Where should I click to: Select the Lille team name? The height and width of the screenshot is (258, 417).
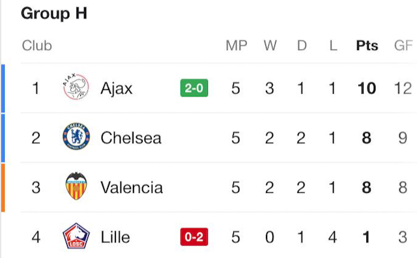pyautogui.click(x=115, y=237)
